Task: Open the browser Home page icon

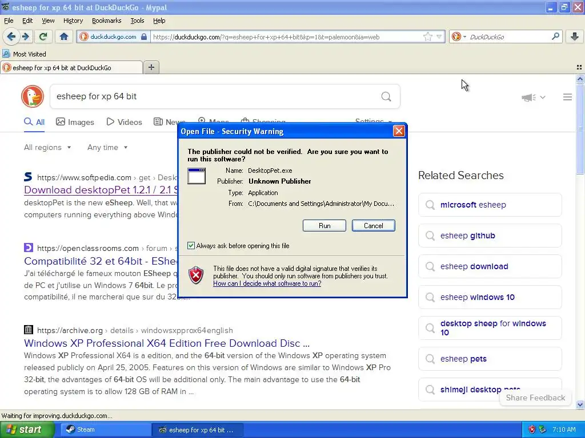Action: pos(64,36)
